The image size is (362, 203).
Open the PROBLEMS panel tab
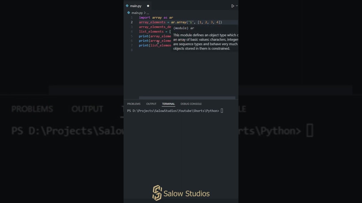pos(134,104)
